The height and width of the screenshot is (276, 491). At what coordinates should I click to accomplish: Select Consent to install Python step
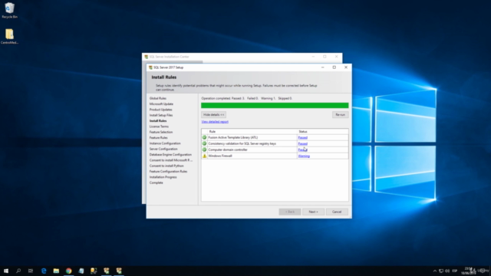pos(166,166)
